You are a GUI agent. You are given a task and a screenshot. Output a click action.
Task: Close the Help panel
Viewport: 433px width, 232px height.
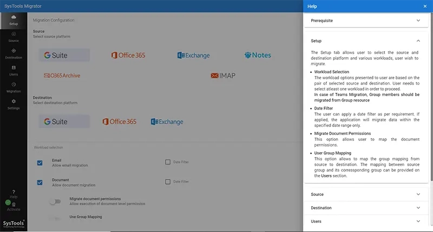click(x=425, y=6)
